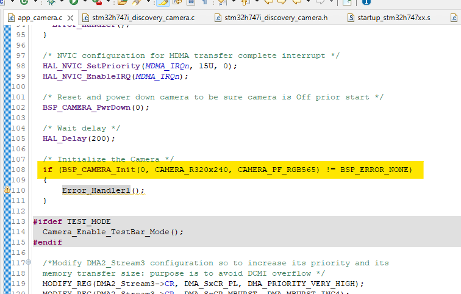Open the stm32h747i_discovery_camera.h tab

click(271, 18)
